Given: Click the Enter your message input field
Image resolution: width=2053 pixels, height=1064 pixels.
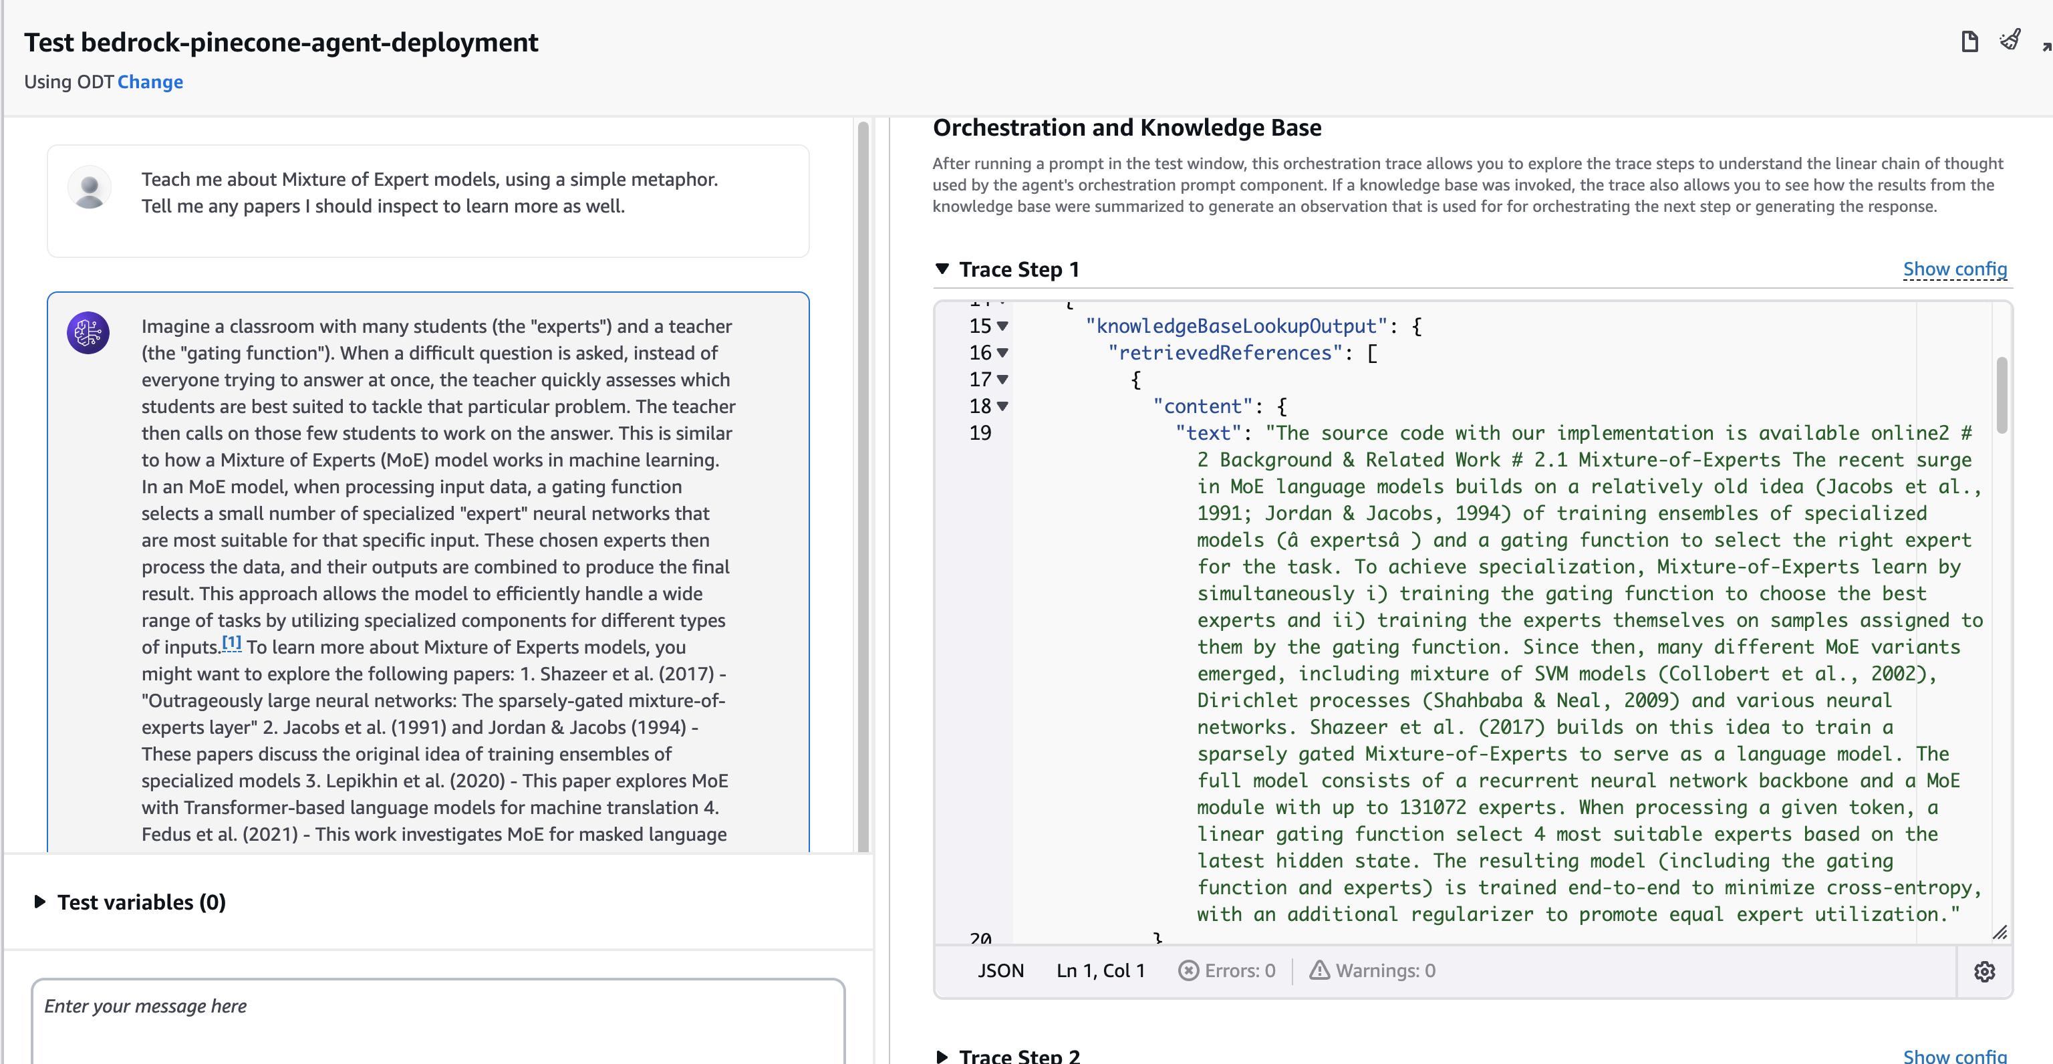Looking at the screenshot, I should tap(437, 1020).
